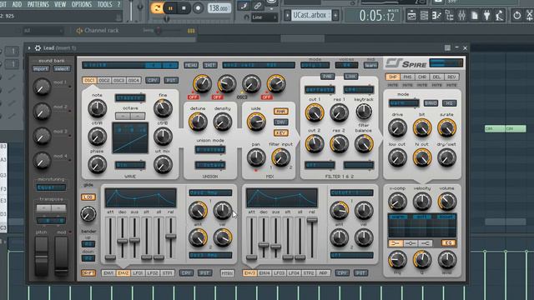This screenshot has height=300, width=534.
Task: Toggle the KEY button in MIX
Action: click(x=281, y=132)
